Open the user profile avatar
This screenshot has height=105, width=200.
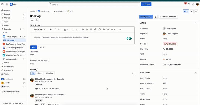click(x=197, y=4)
